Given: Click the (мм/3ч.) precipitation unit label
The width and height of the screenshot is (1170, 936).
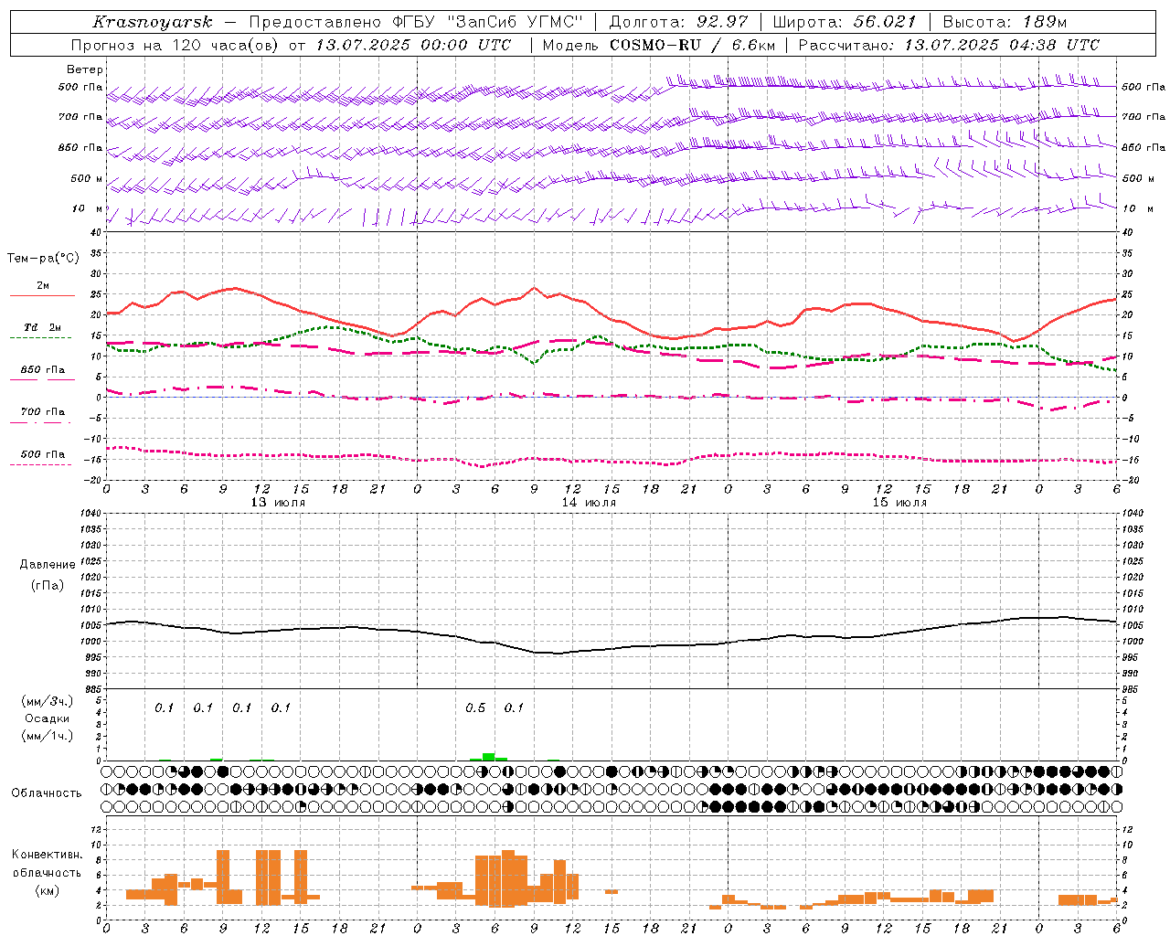Looking at the screenshot, I should tap(48, 701).
